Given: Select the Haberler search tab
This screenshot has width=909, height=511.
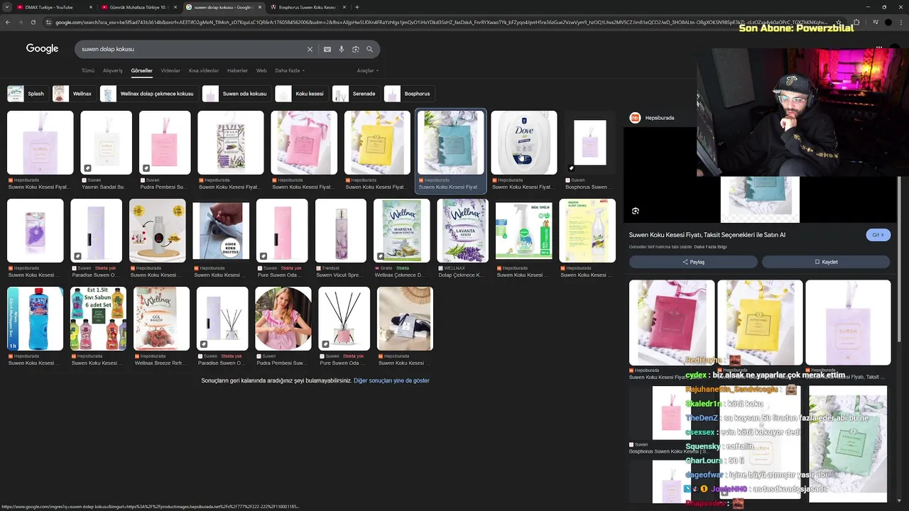Looking at the screenshot, I should tap(237, 71).
